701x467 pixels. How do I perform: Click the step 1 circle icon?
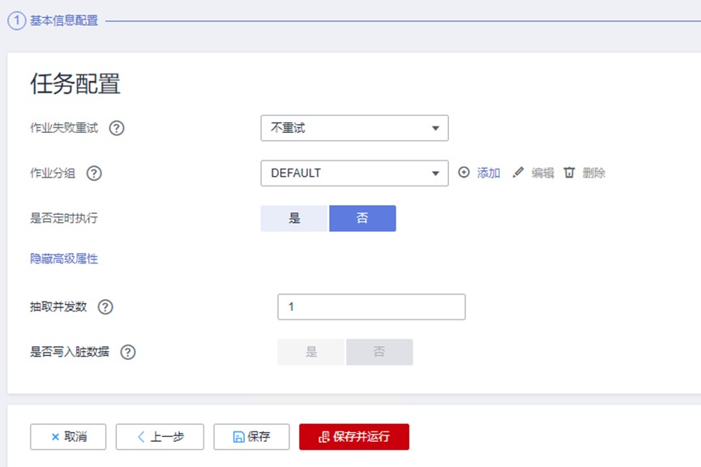click(x=16, y=20)
